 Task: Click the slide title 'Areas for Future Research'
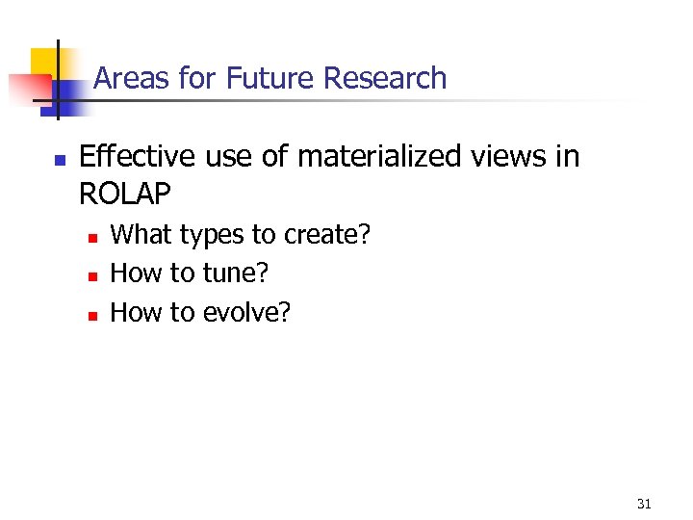point(270,78)
